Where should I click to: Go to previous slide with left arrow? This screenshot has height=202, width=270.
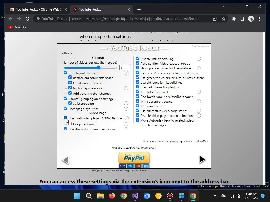pos(66,160)
